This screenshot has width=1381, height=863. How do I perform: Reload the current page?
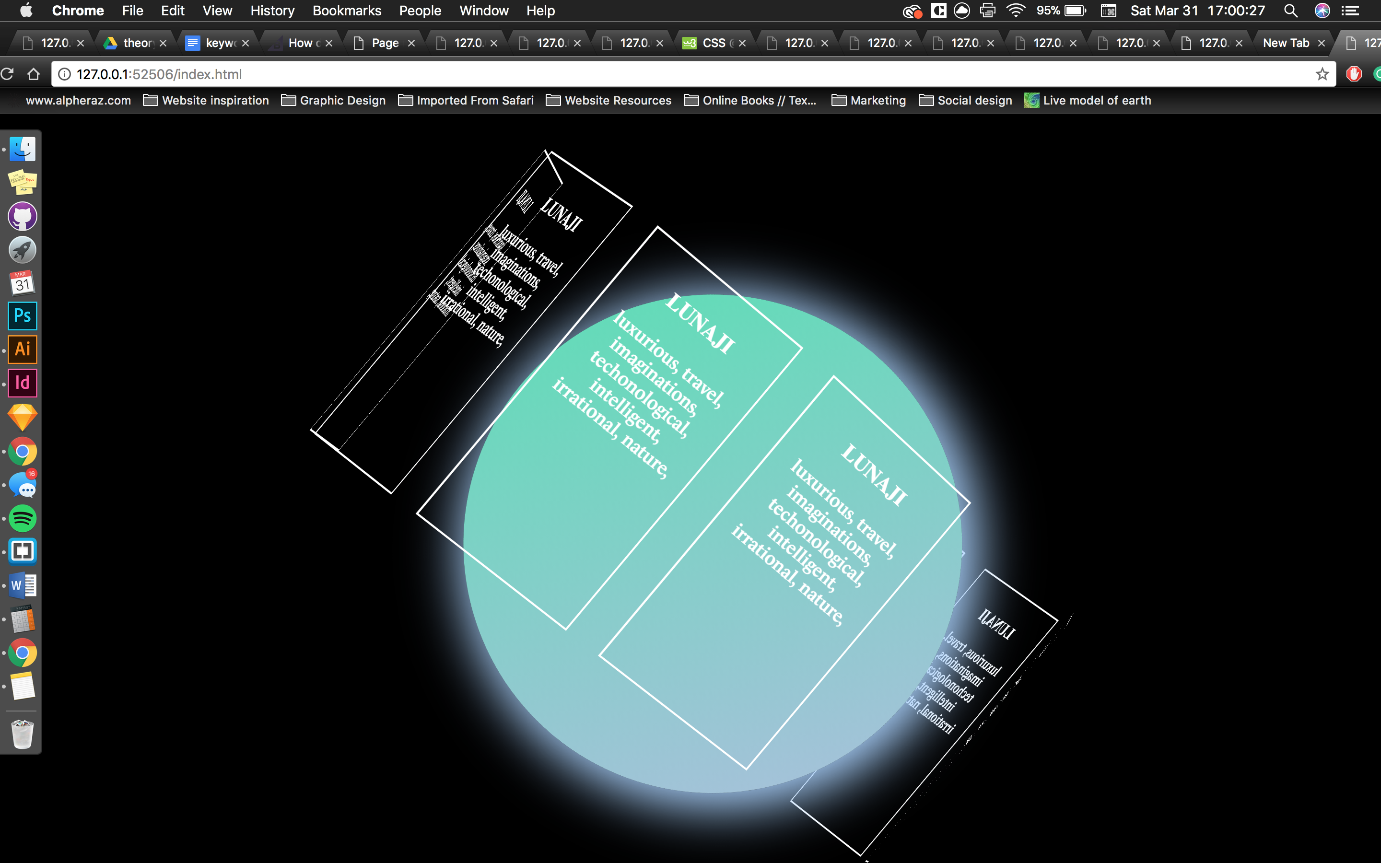tap(7, 74)
